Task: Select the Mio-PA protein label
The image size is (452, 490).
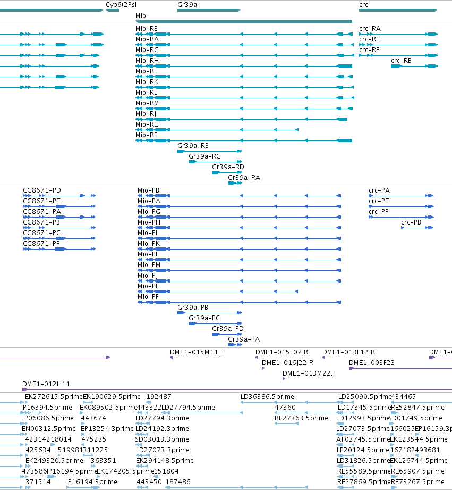Action: (x=149, y=201)
